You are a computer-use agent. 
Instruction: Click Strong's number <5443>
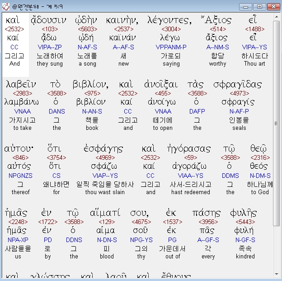pyautogui.click(x=245, y=222)
